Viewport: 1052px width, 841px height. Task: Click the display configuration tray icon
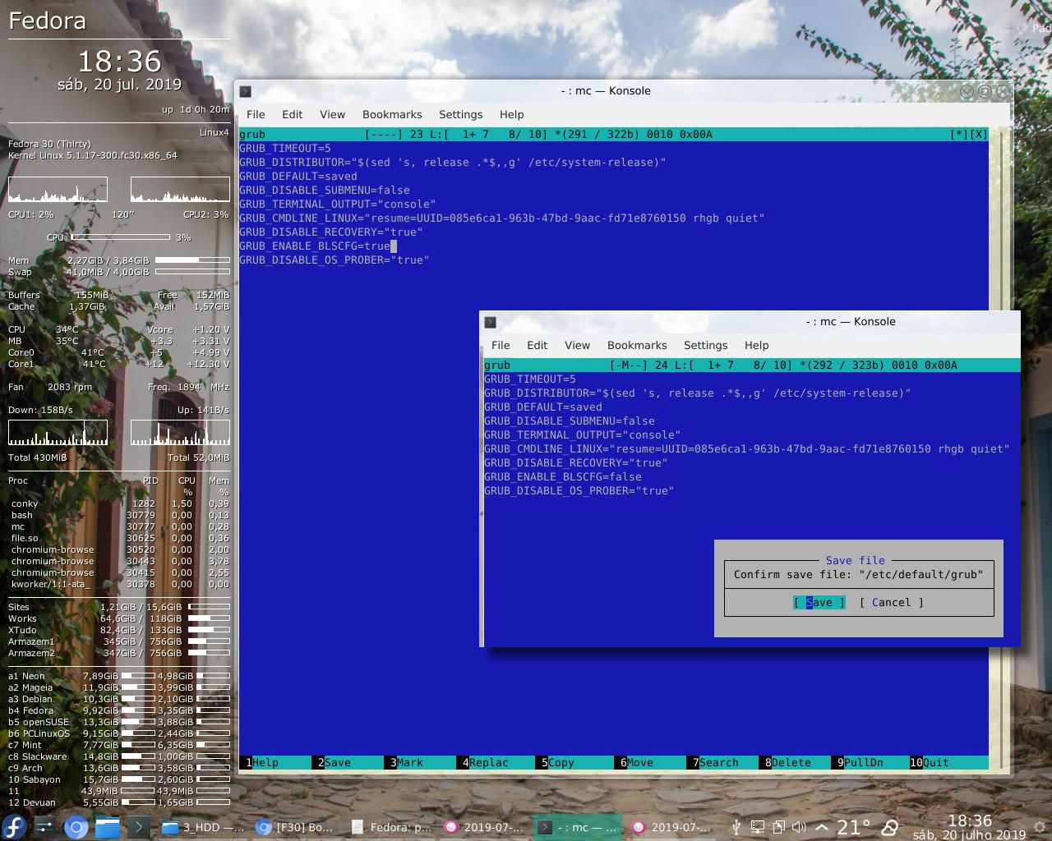(757, 827)
